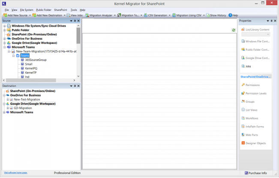Expand Windows File System/Sync Cloud Drives node
This screenshot has height=178, width=279.
[x=4, y=26]
